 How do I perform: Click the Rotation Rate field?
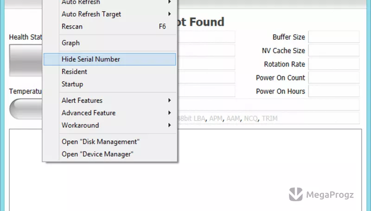tap(334, 64)
